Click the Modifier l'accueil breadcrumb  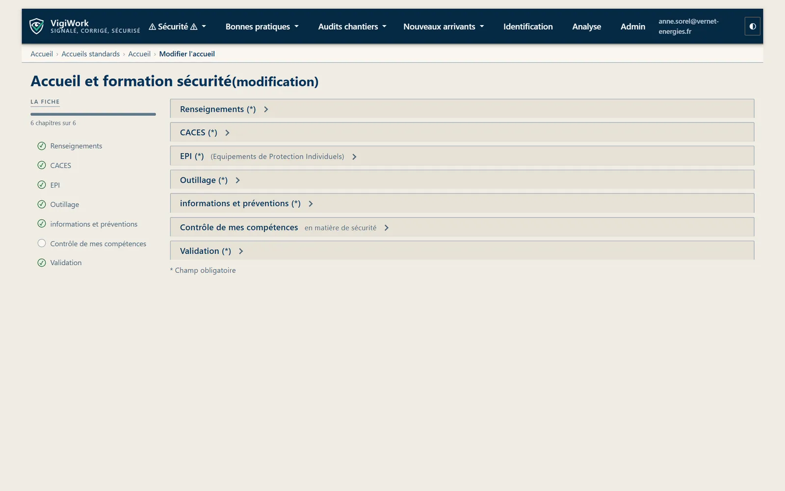point(187,54)
